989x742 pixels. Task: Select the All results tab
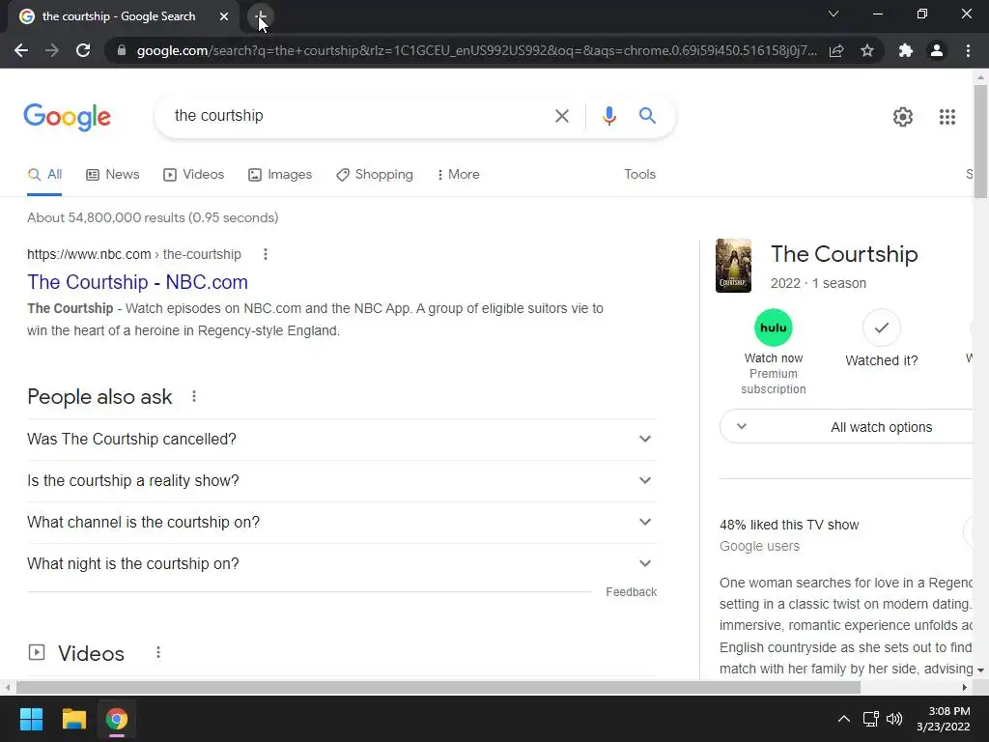click(x=44, y=175)
